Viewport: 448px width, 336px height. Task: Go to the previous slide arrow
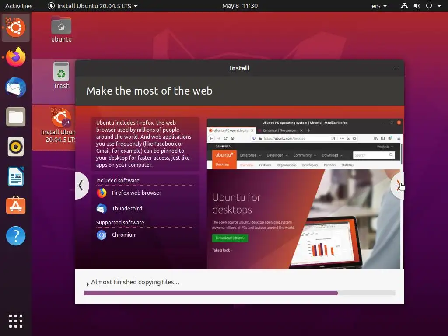click(81, 185)
